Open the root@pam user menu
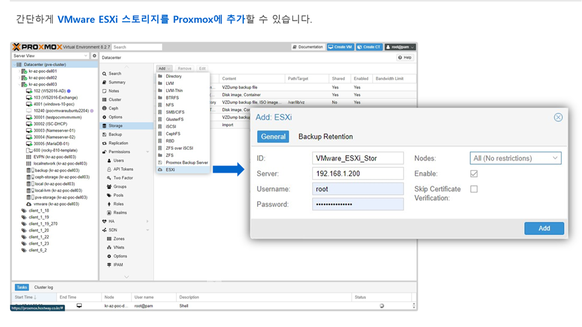Viewport: 582px width, 327px height. [x=400, y=47]
